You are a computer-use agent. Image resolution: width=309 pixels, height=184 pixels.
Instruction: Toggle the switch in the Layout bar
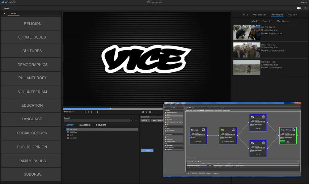point(299,8)
